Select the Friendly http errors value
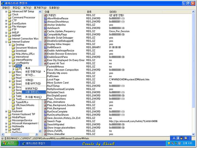Image resolution: width=197 pixels, height=148 pixels. (57, 73)
